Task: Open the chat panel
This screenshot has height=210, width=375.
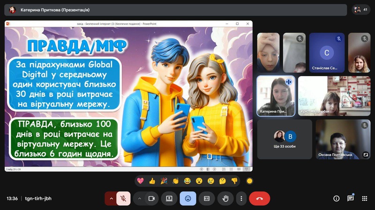Action: point(350,198)
